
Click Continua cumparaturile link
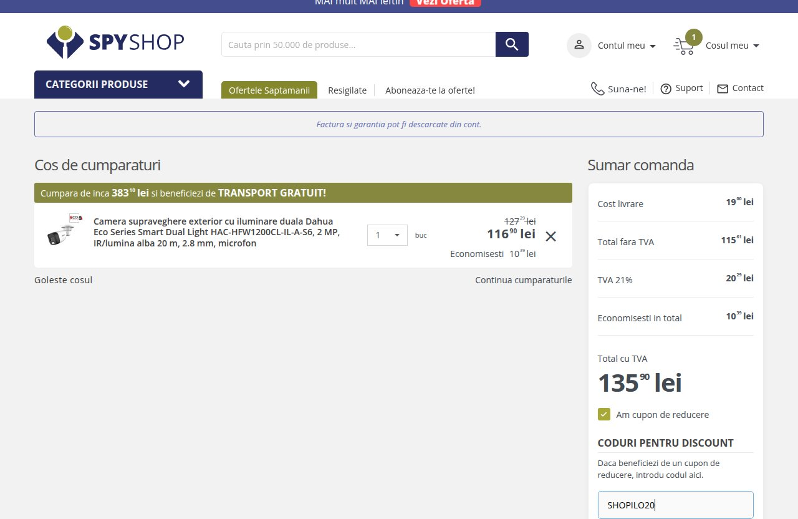coord(524,280)
